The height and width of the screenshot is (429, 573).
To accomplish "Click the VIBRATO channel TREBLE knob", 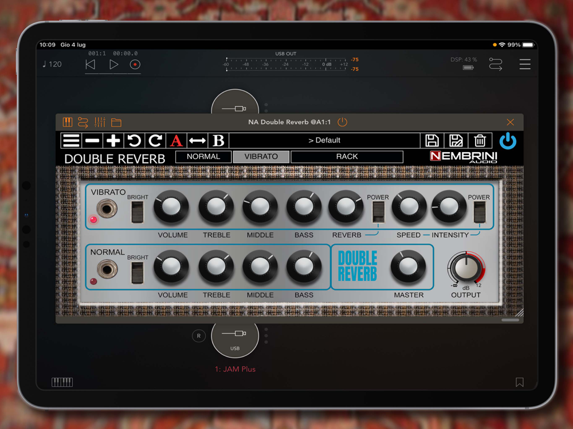I will [216, 207].
